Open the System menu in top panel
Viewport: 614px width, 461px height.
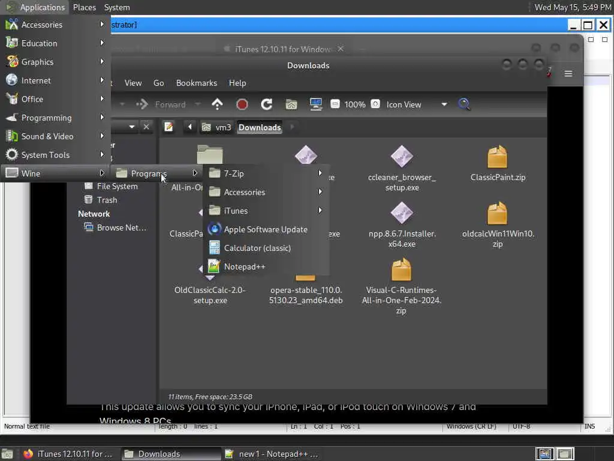[117, 7]
